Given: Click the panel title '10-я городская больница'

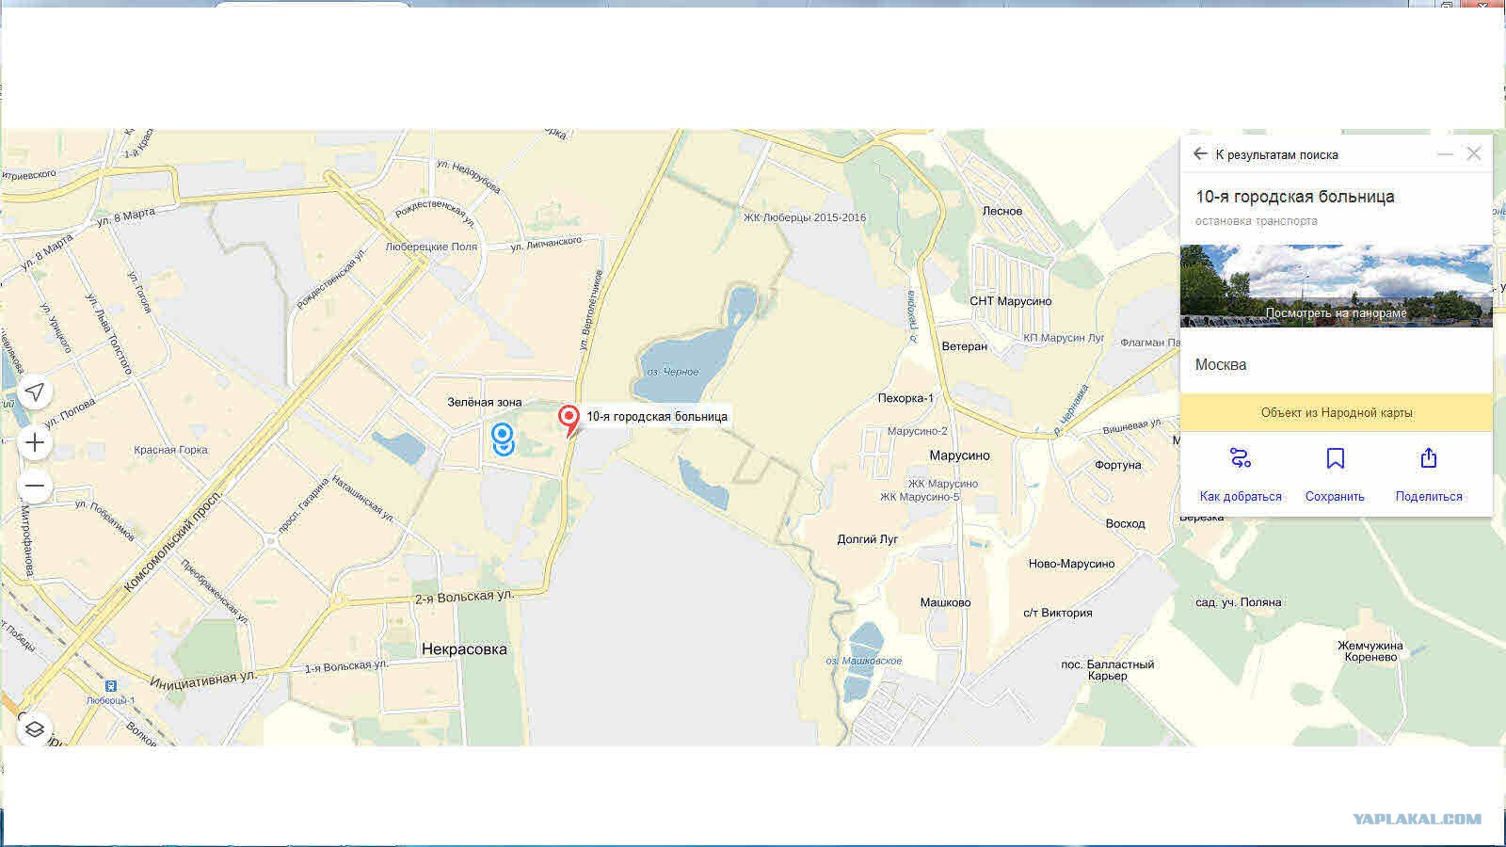Looking at the screenshot, I should pyautogui.click(x=1295, y=197).
